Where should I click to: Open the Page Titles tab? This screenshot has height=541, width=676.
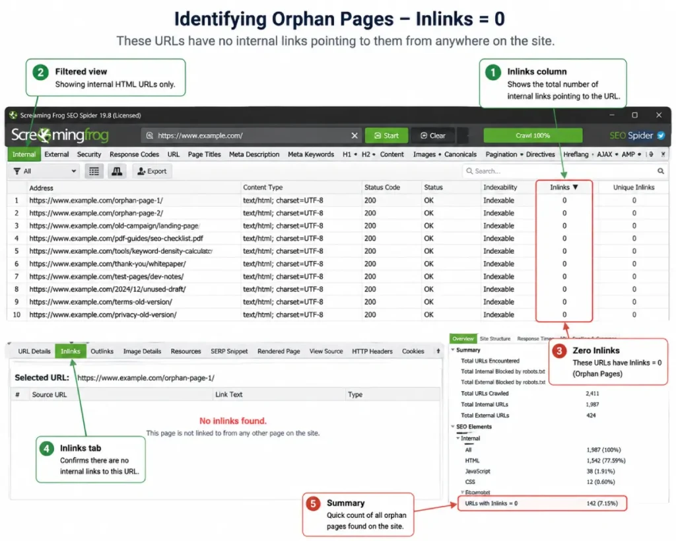pos(205,155)
